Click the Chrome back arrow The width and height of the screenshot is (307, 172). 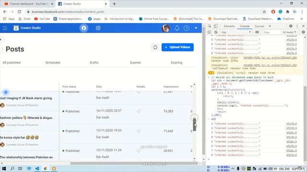click(x=5, y=11)
